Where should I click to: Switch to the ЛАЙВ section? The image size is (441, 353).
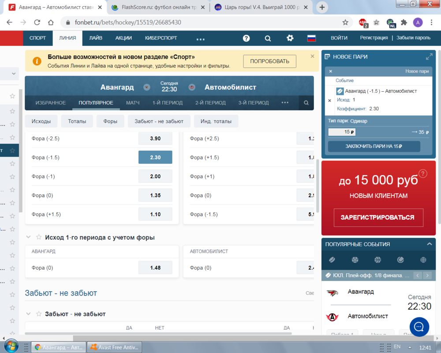click(x=96, y=38)
